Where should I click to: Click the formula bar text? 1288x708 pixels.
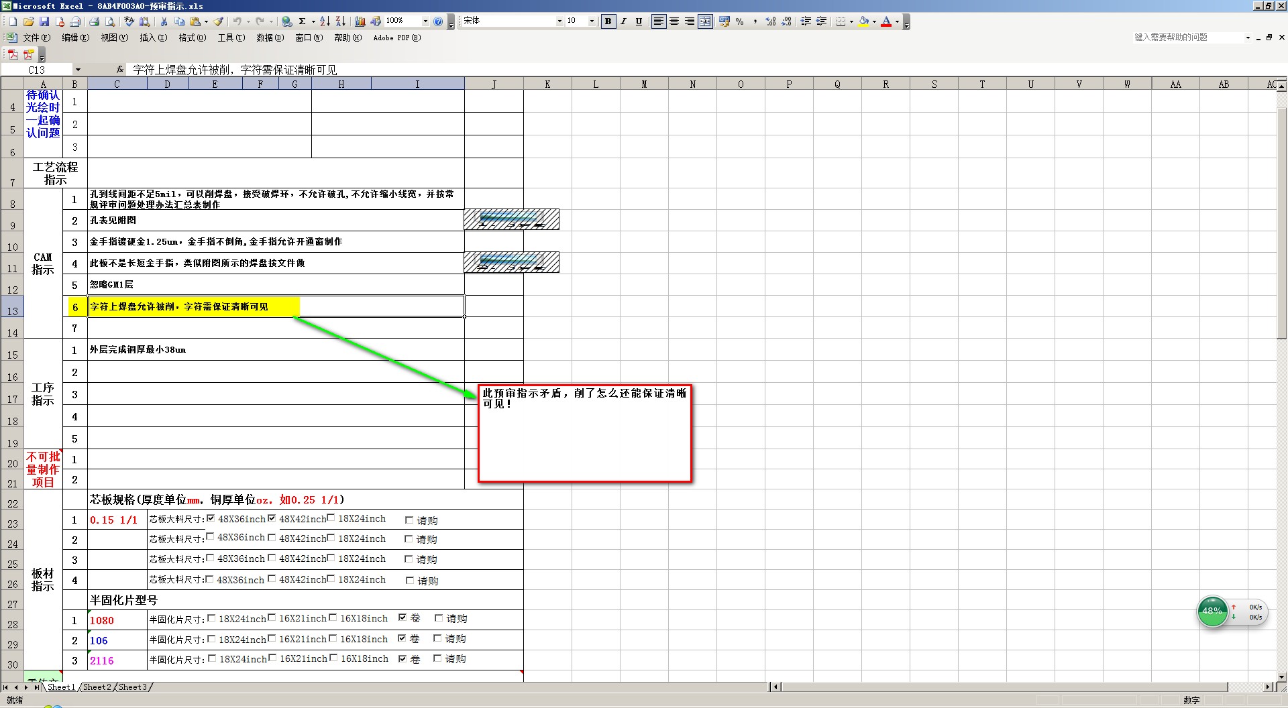pyautogui.click(x=235, y=70)
